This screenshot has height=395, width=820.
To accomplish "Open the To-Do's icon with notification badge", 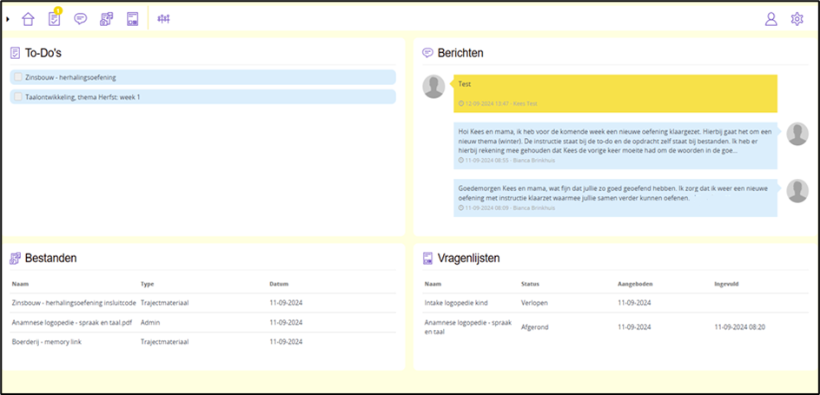I will (55, 19).
